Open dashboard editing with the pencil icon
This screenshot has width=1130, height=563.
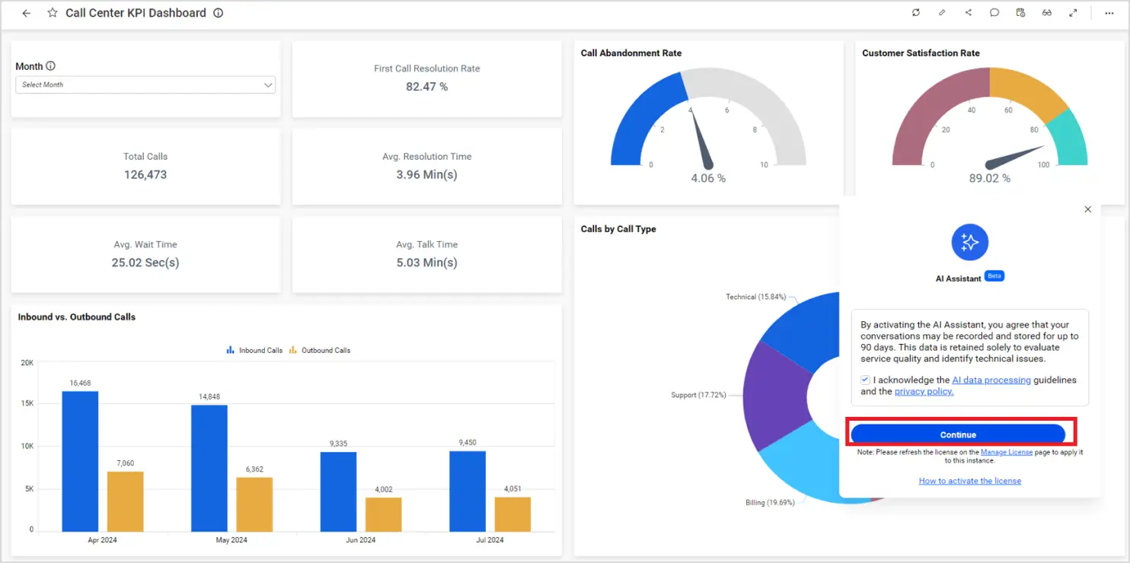pos(942,13)
